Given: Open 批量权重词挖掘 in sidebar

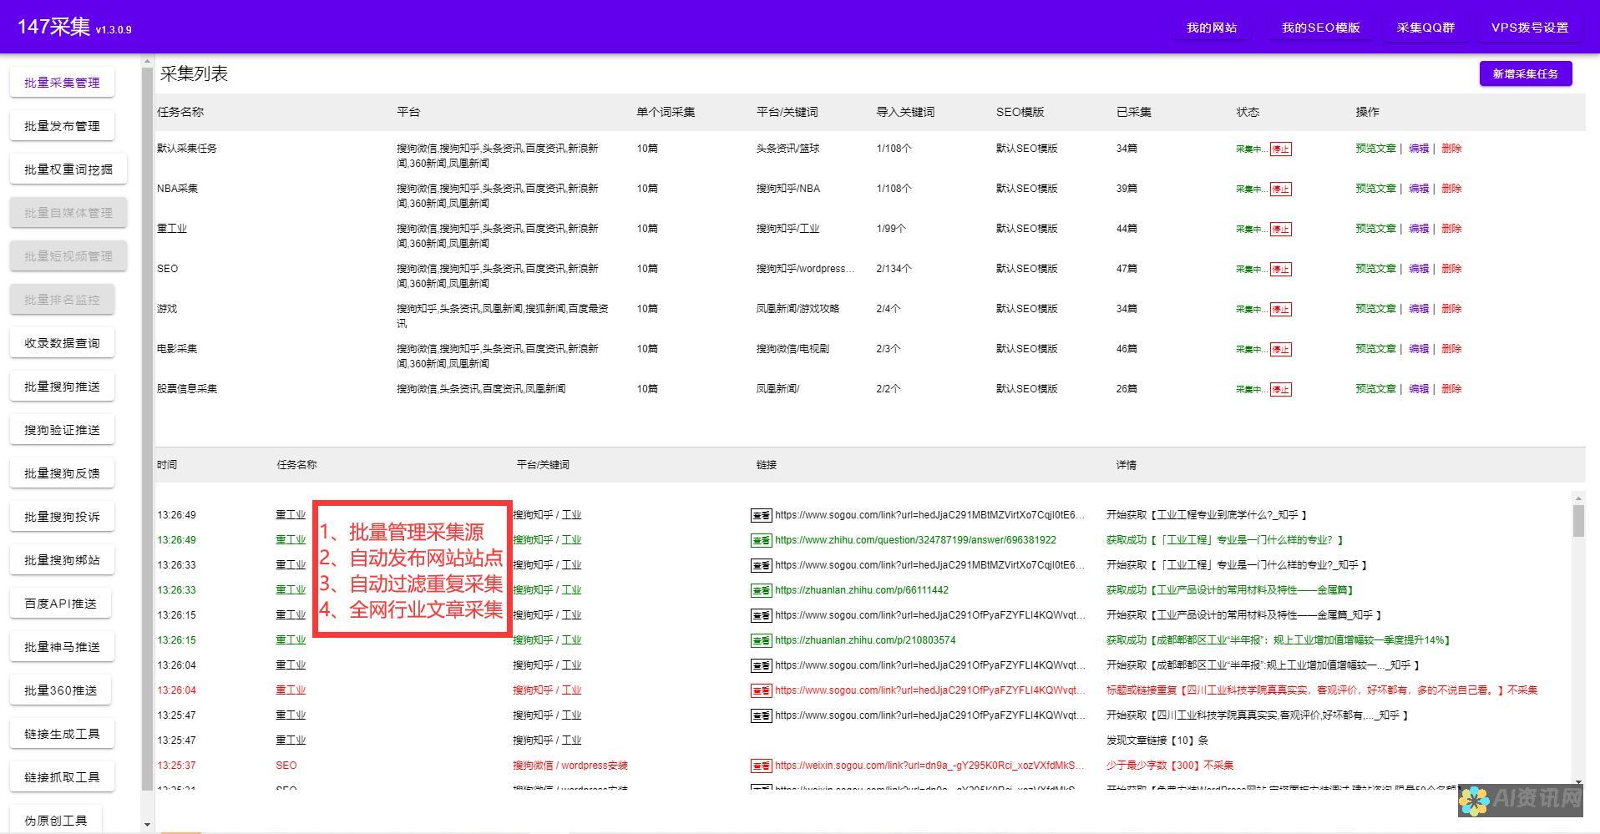Looking at the screenshot, I should 68,169.
